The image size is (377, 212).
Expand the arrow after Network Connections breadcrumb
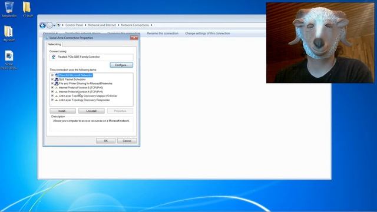pos(151,25)
